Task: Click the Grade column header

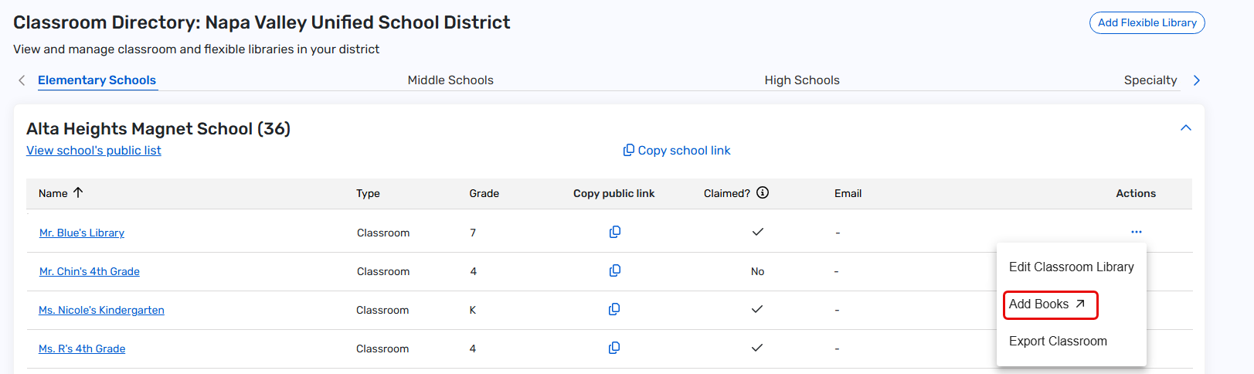Action: point(484,193)
